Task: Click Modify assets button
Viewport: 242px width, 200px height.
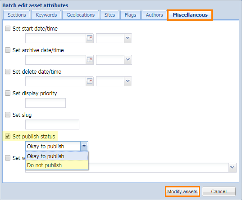Action: click(182, 191)
